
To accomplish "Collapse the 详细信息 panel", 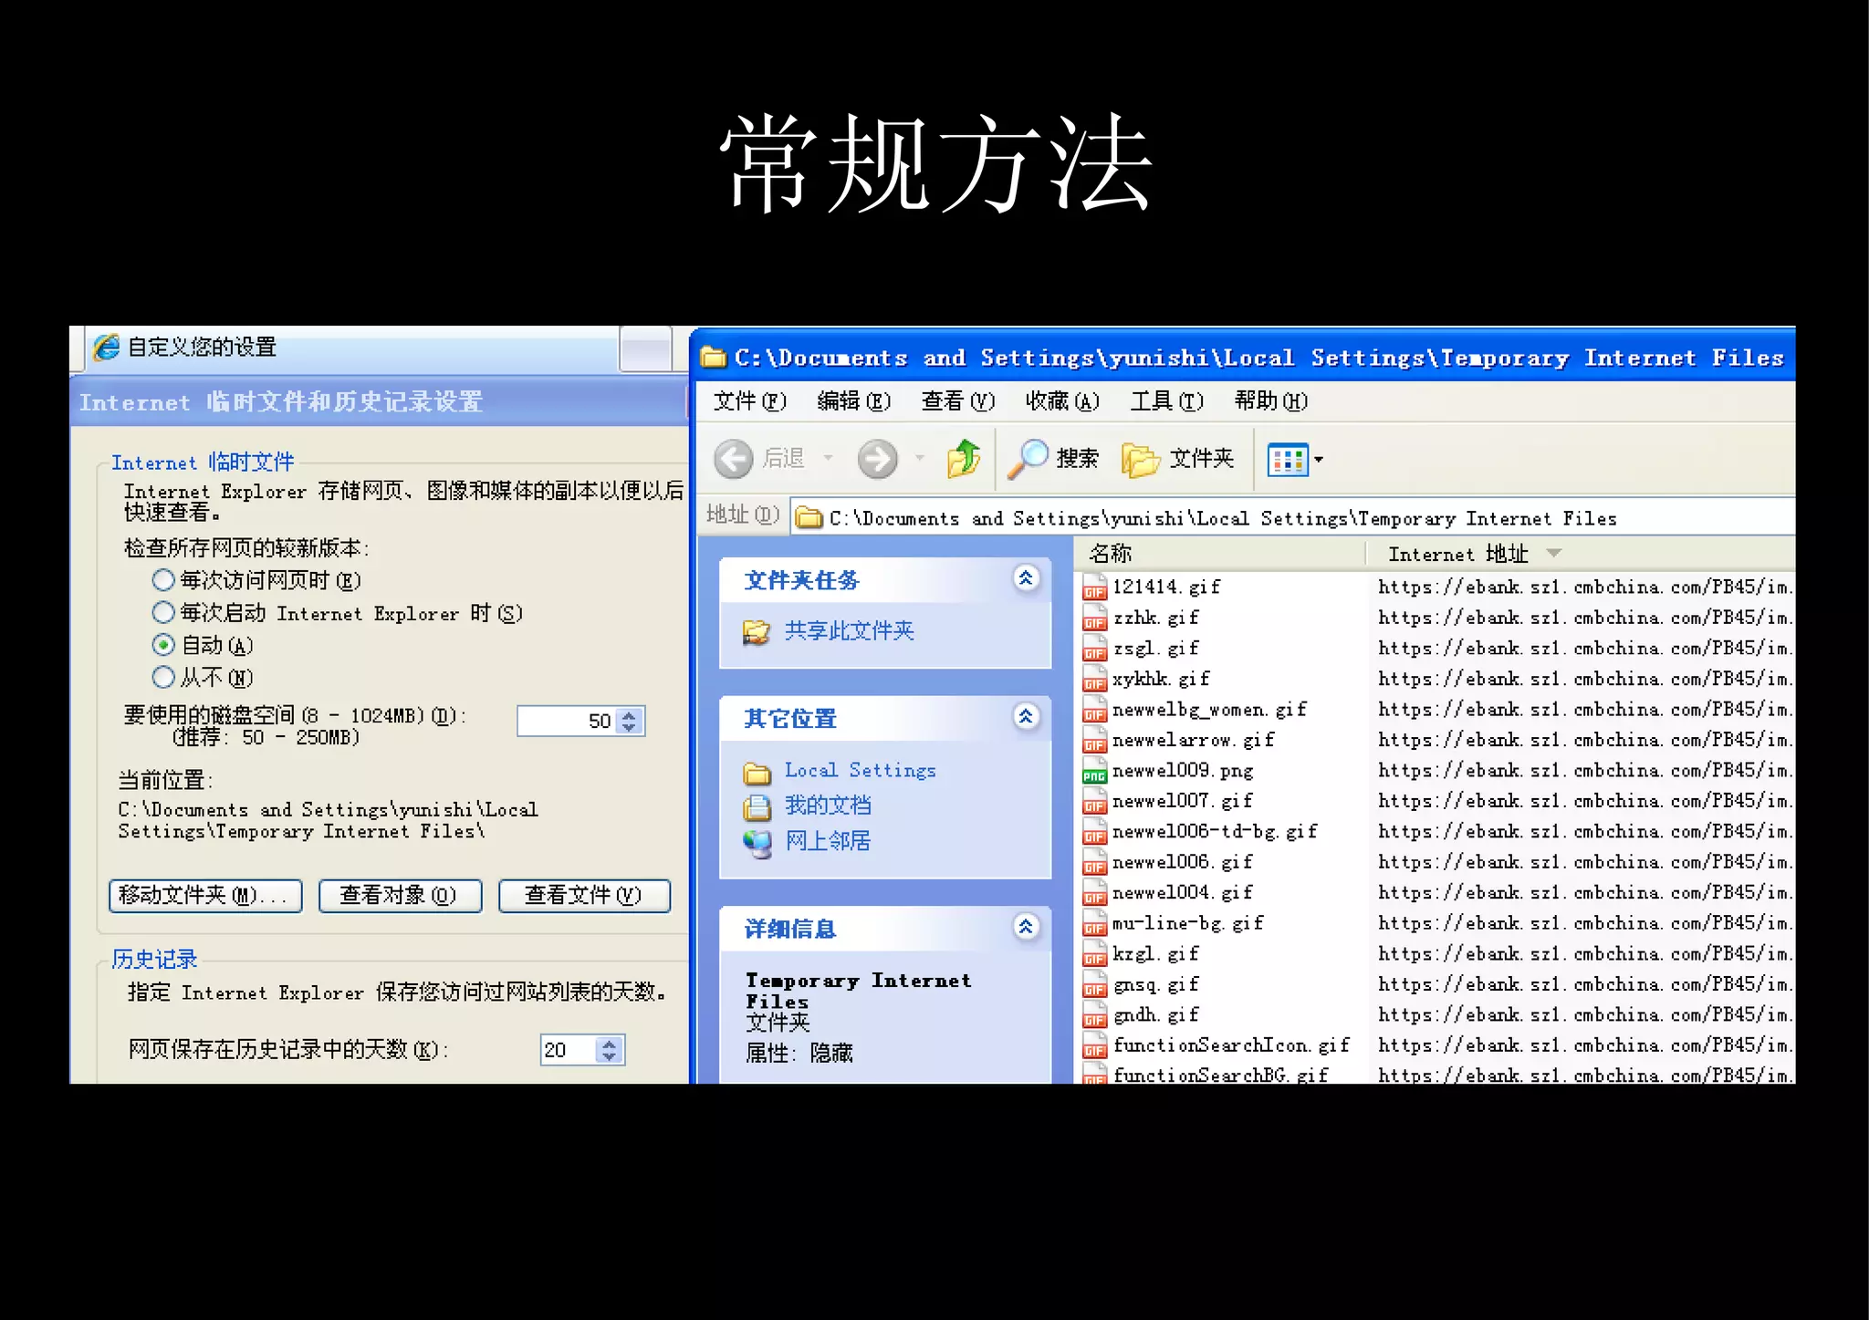I will (x=1026, y=927).
